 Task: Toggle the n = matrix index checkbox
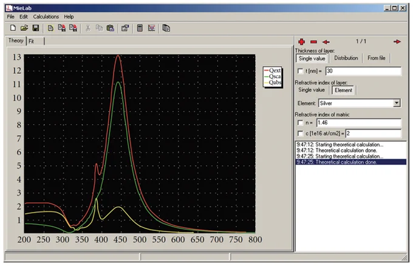click(300, 123)
